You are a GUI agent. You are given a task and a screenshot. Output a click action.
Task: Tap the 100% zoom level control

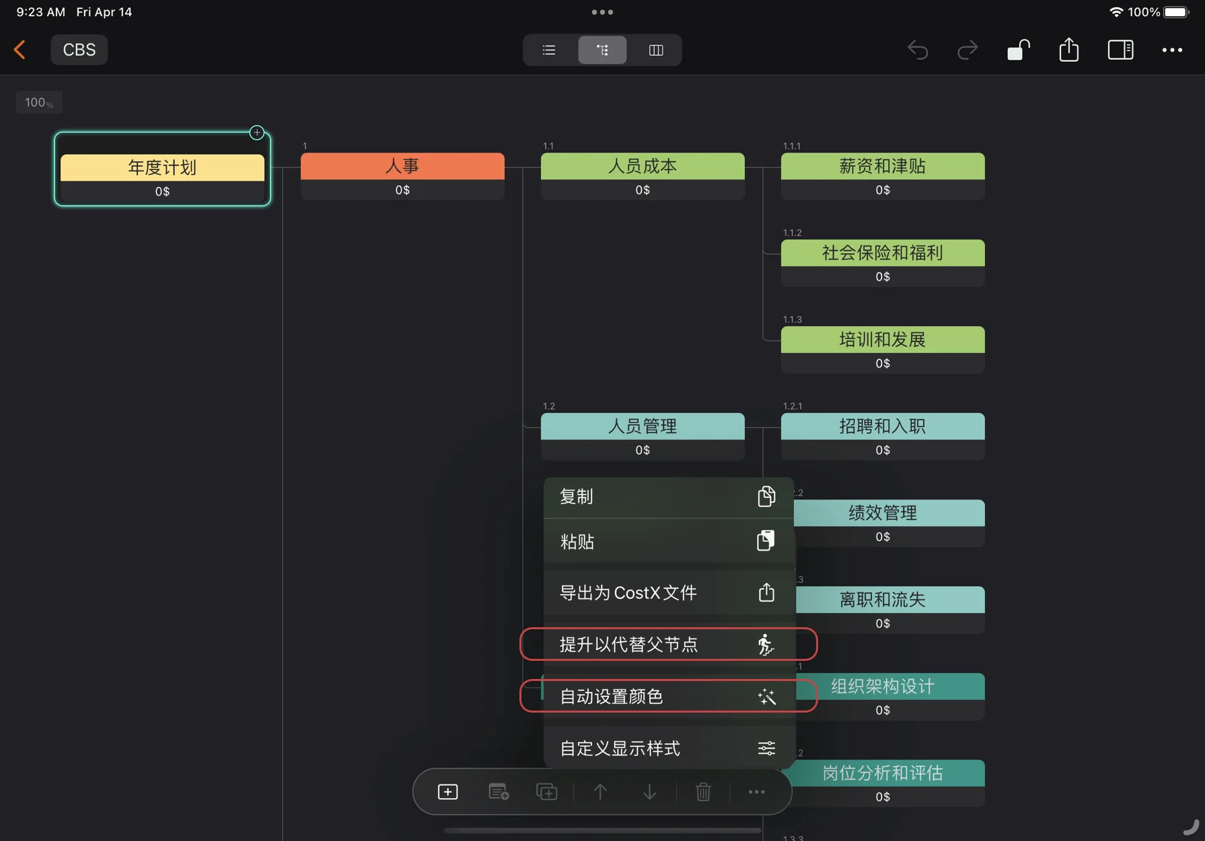click(38, 102)
